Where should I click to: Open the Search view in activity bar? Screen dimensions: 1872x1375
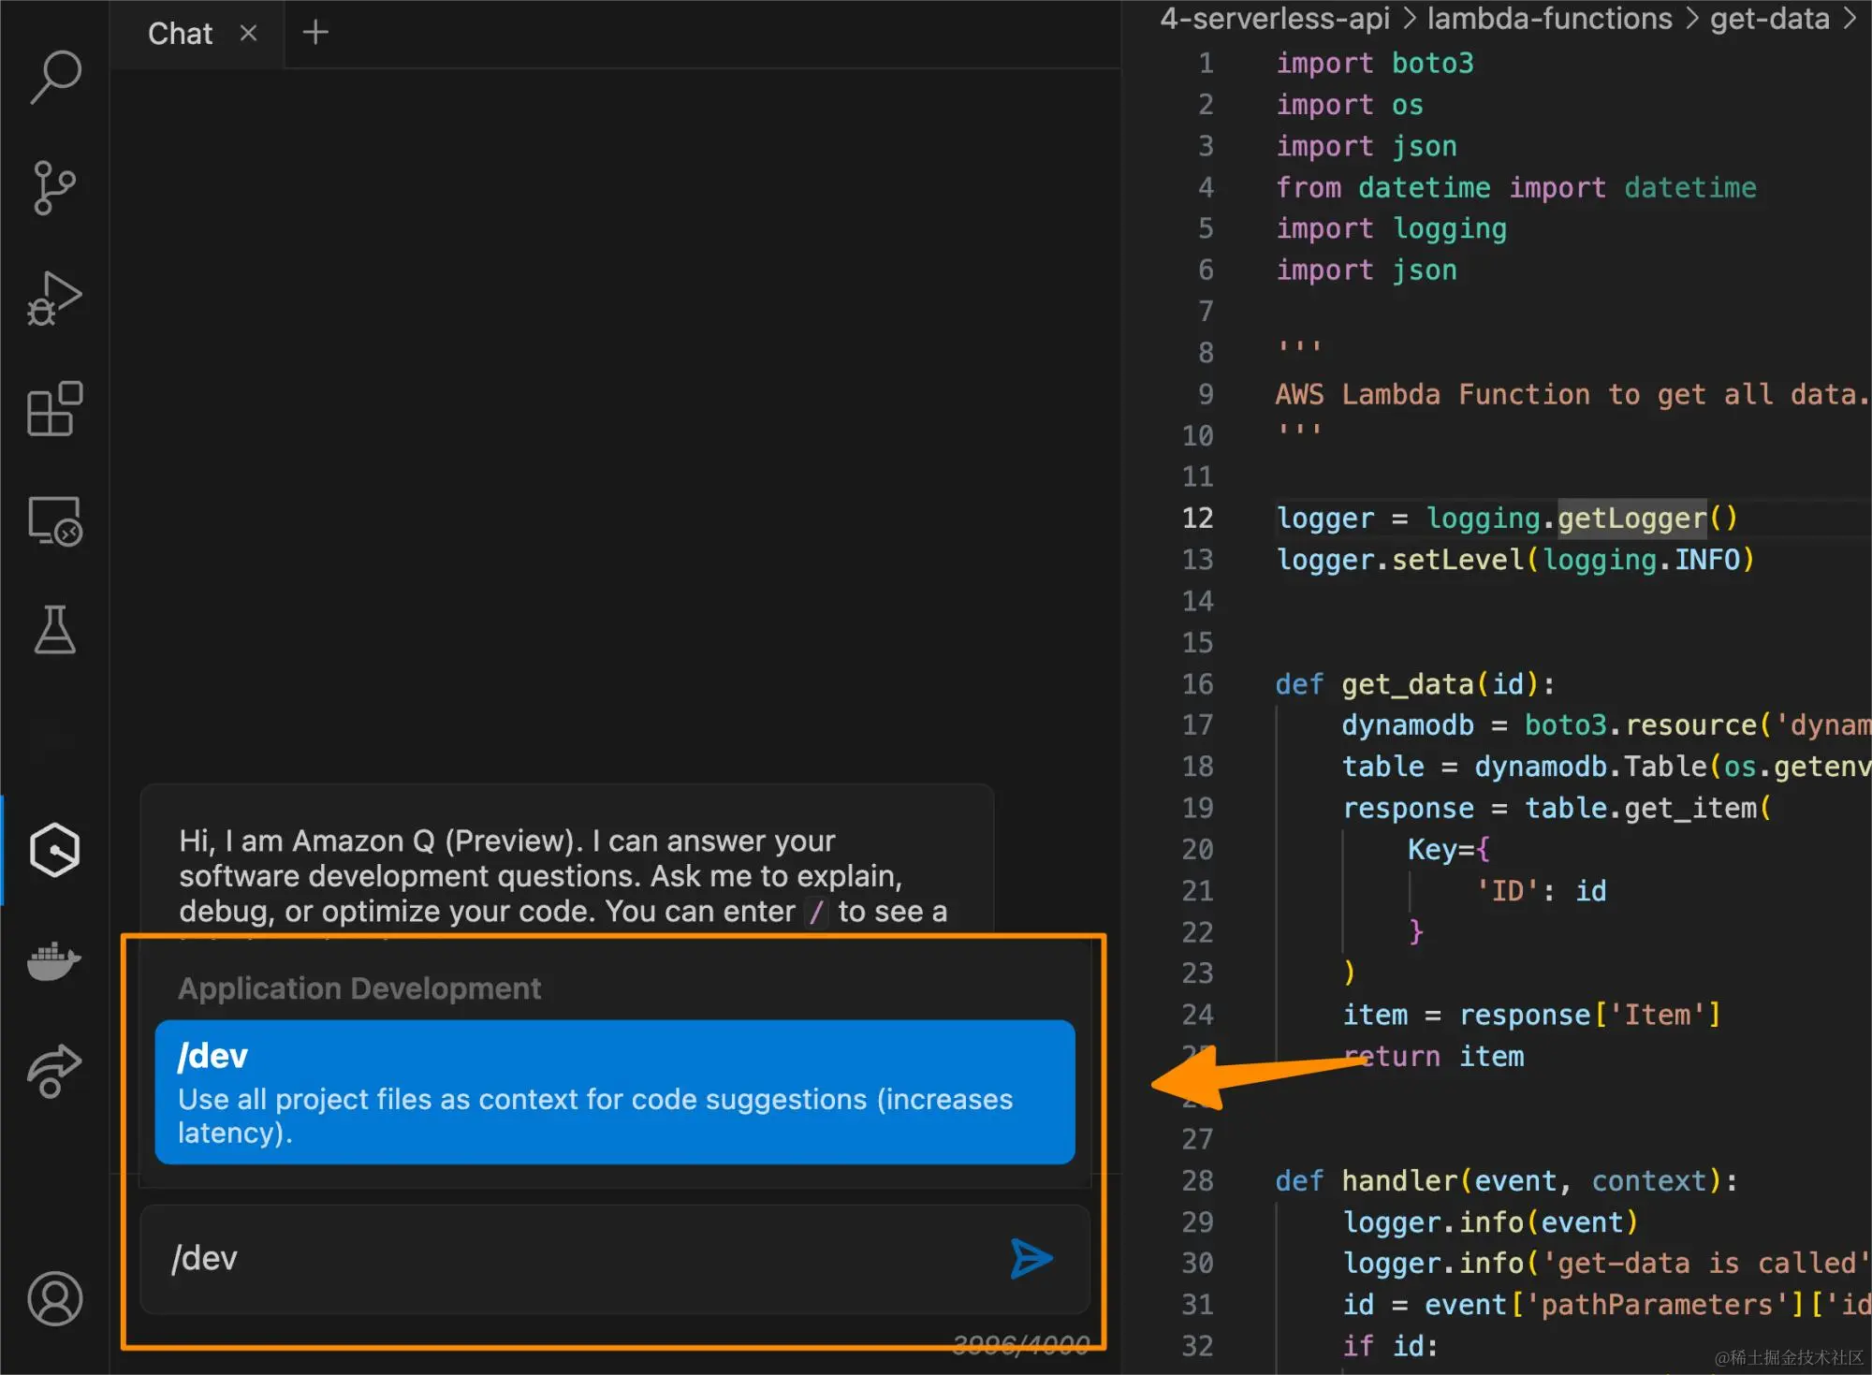[55, 77]
